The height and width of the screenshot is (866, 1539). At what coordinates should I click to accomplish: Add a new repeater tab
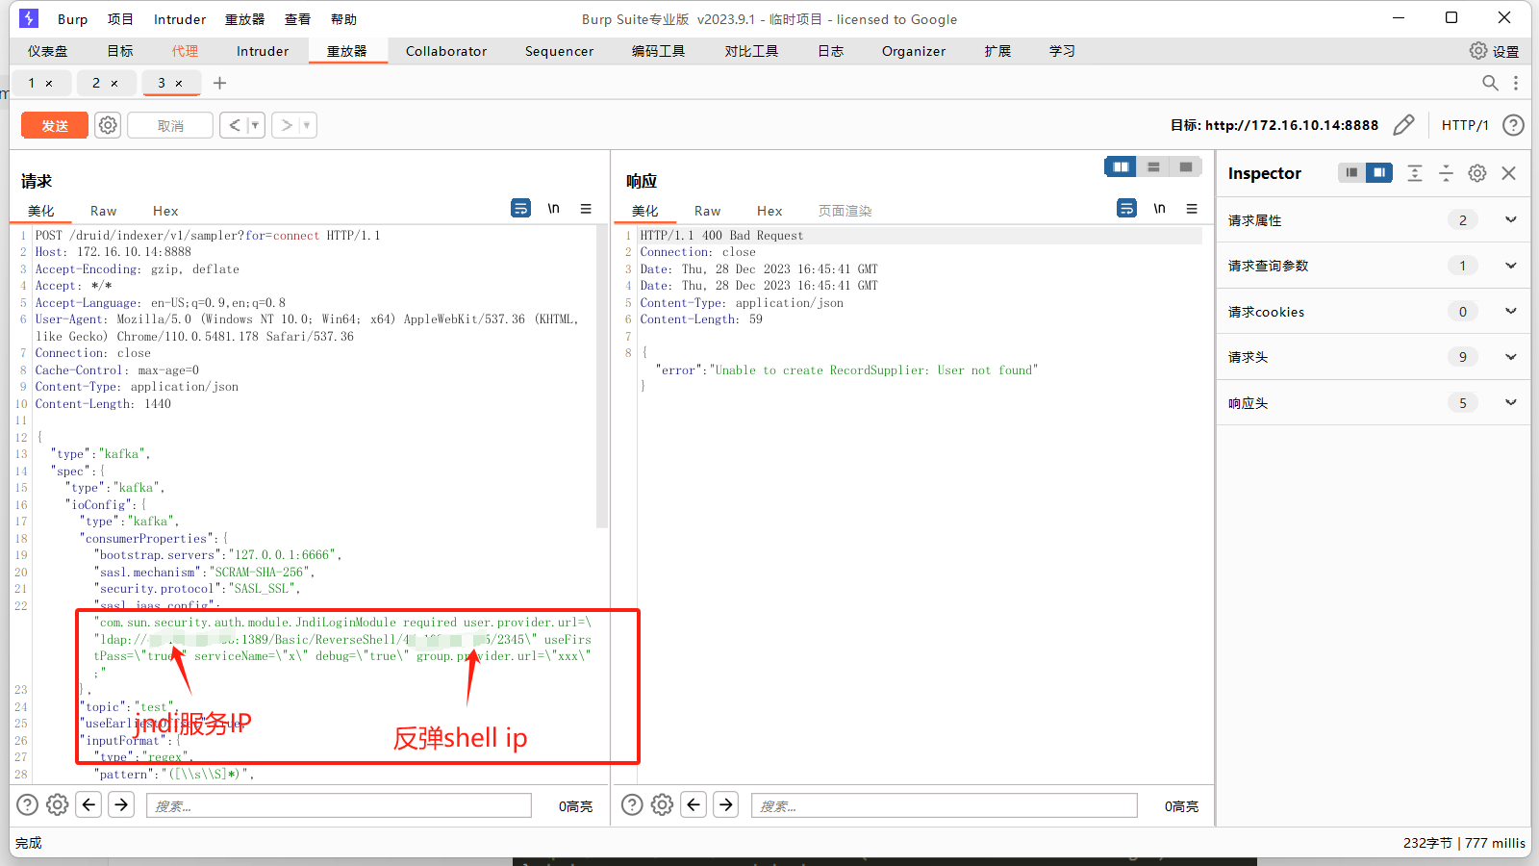[x=219, y=83]
